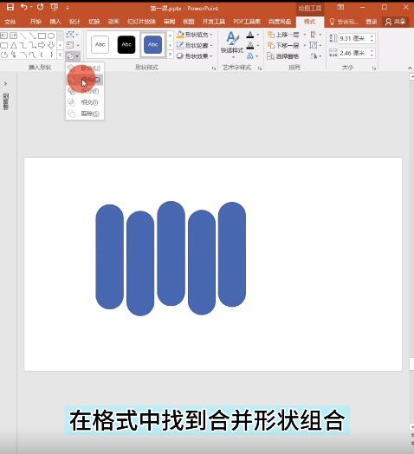Start slideshow from beginning quick-access icon

point(55,7)
